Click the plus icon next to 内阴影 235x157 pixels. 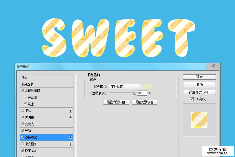point(70,117)
